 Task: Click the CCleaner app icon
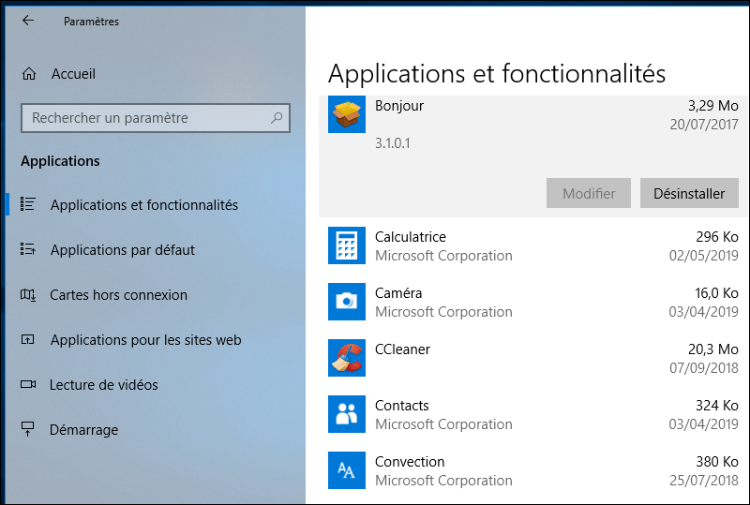(346, 358)
